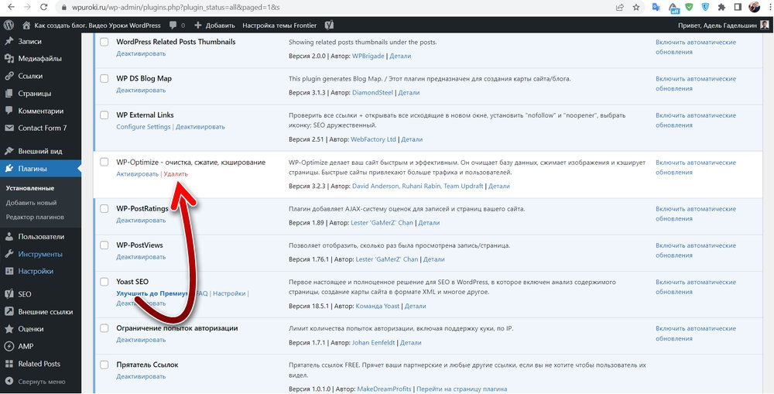Screen dimensions: 774x394
Task: Click the browser forward arrow
Action: click(x=27, y=8)
